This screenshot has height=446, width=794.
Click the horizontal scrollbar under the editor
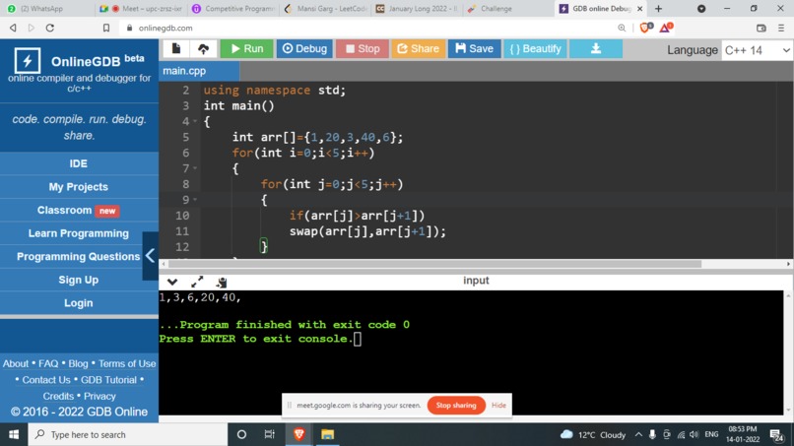pos(434,264)
